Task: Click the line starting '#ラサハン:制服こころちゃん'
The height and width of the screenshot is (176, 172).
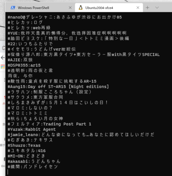Action: pos(50,92)
